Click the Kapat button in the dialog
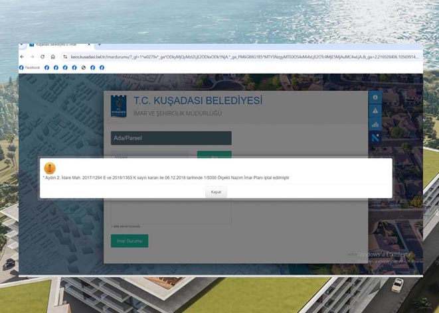The width and height of the screenshot is (439, 313). (216, 192)
